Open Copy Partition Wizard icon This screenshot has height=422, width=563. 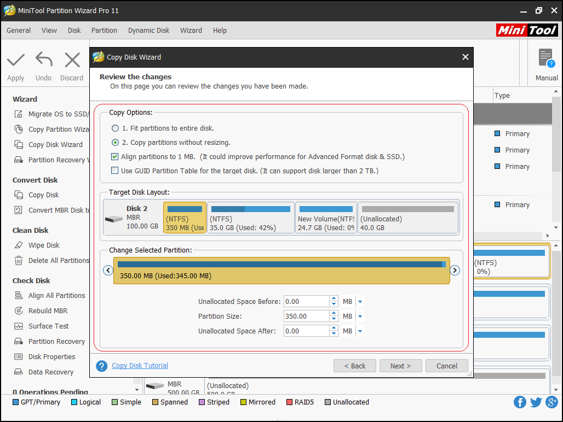[18, 129]
